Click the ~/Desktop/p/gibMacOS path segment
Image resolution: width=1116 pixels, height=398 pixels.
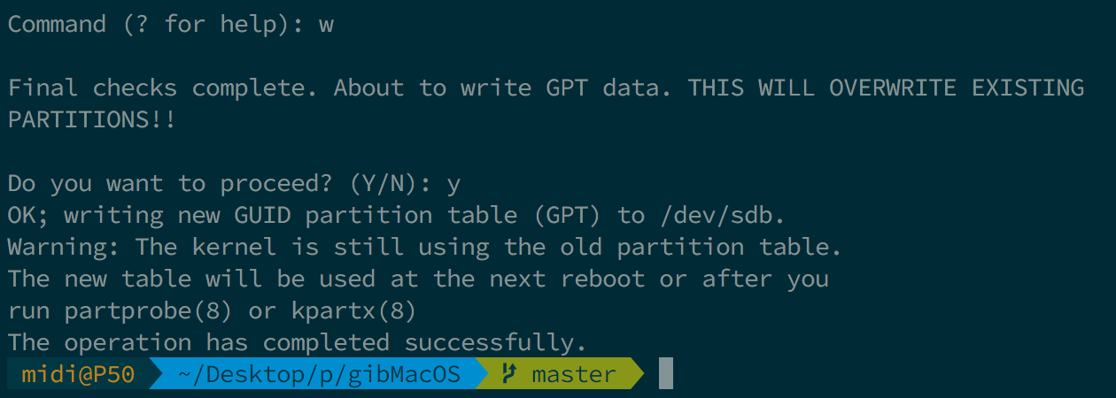click(x=319, y=374)
